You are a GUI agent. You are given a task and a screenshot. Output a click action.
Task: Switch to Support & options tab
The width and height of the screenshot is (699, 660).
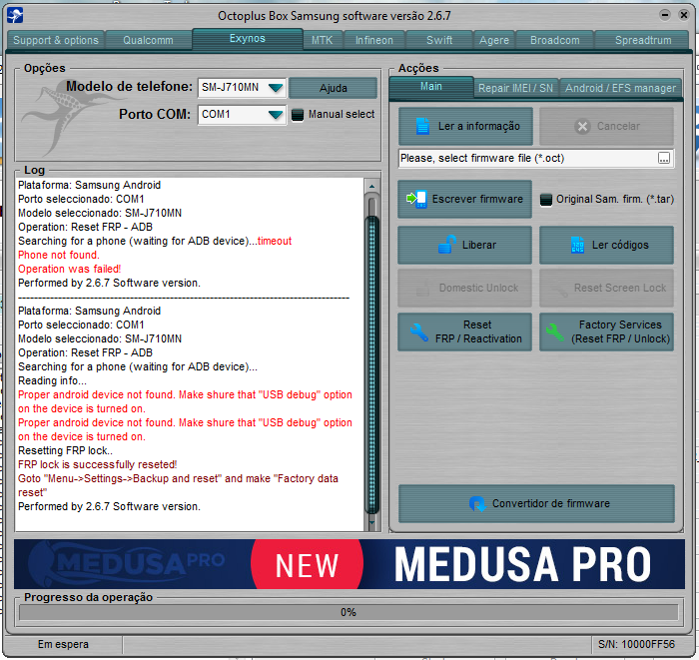tap(56, 40)
